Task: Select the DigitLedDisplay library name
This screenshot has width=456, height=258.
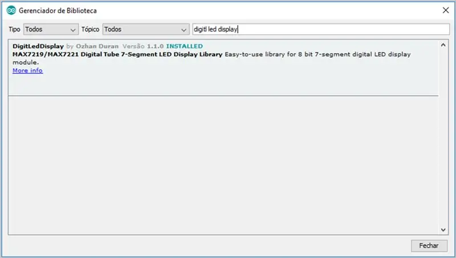Action: click(38, 46)
